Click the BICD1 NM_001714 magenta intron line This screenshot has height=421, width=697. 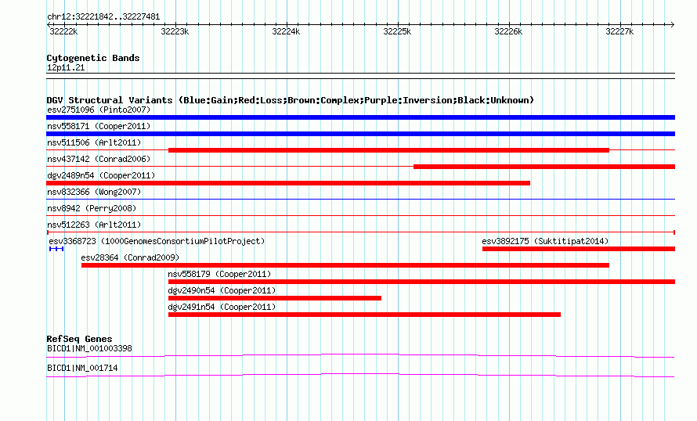360,376
